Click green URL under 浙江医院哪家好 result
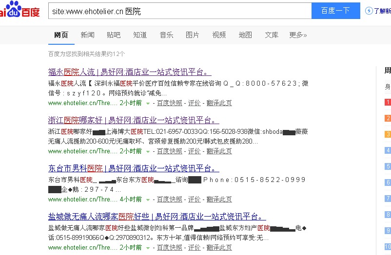 83,151
